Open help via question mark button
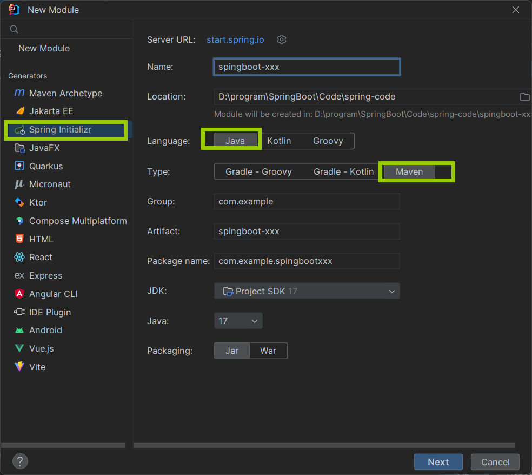Screen dimensions: 532x475 point(20,461)
